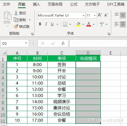127x126 pixels.
Task: Switch to the 插入 ribbon tab
Action: [37, 4]
